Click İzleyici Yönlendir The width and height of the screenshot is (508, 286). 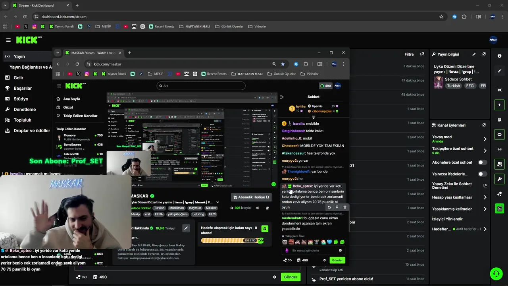(x=447, y=219)
